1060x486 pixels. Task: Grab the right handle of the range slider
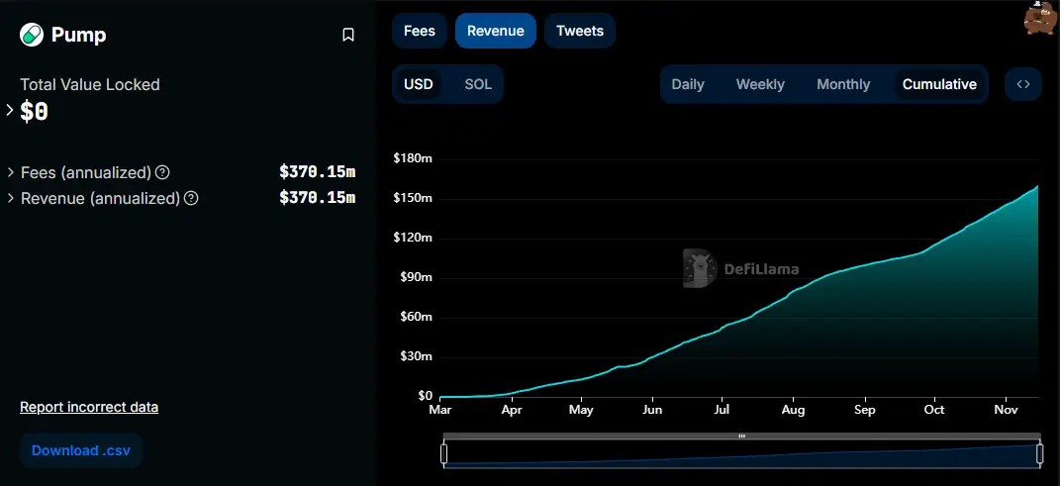coord(1040,453)
